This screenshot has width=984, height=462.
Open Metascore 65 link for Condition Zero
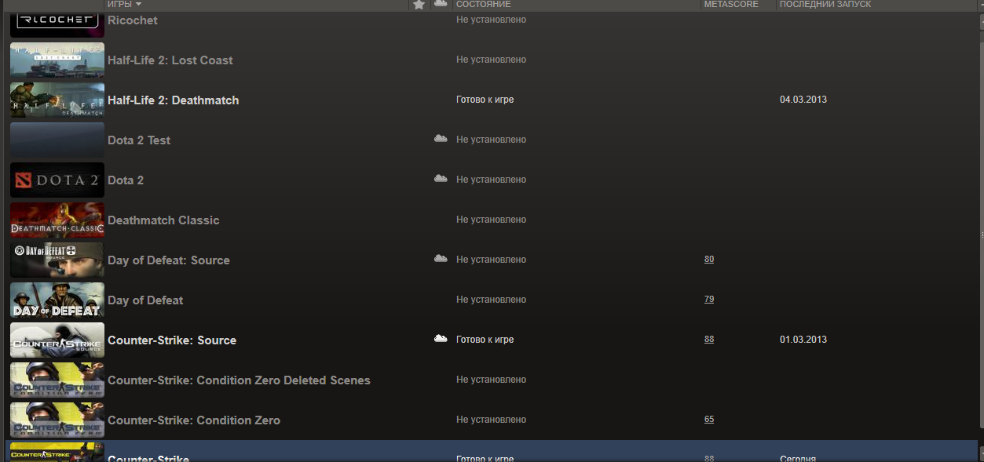(x=709, y=420)
